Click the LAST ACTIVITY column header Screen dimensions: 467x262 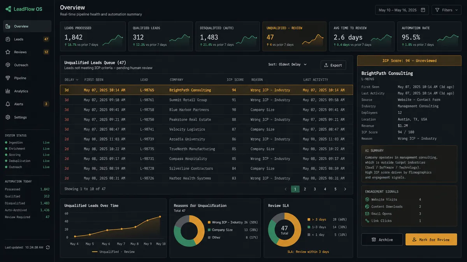(316, 80)
